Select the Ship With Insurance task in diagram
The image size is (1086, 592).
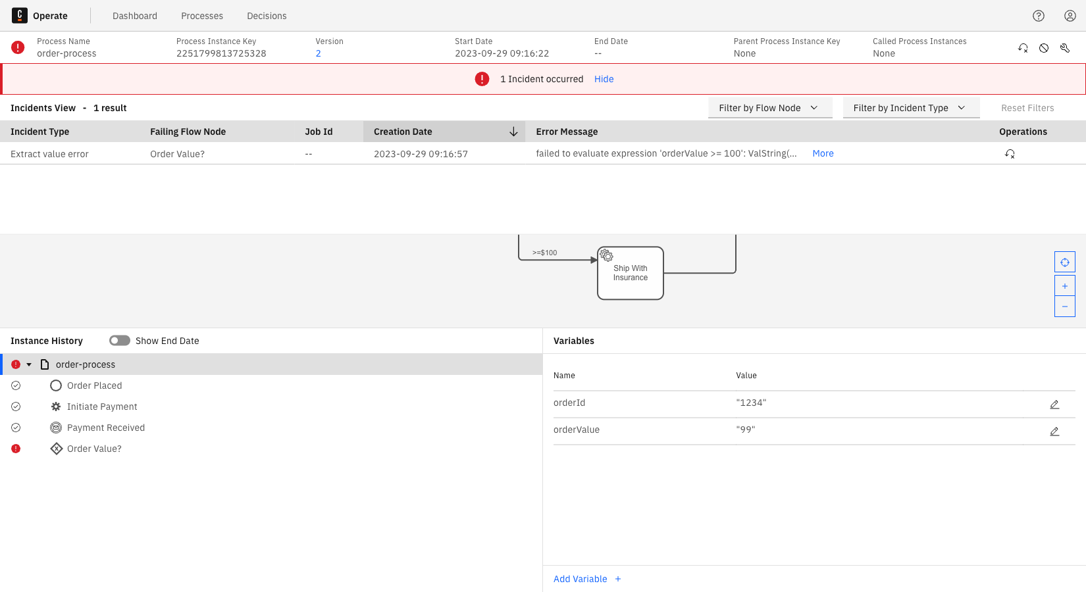coord(630,272)
